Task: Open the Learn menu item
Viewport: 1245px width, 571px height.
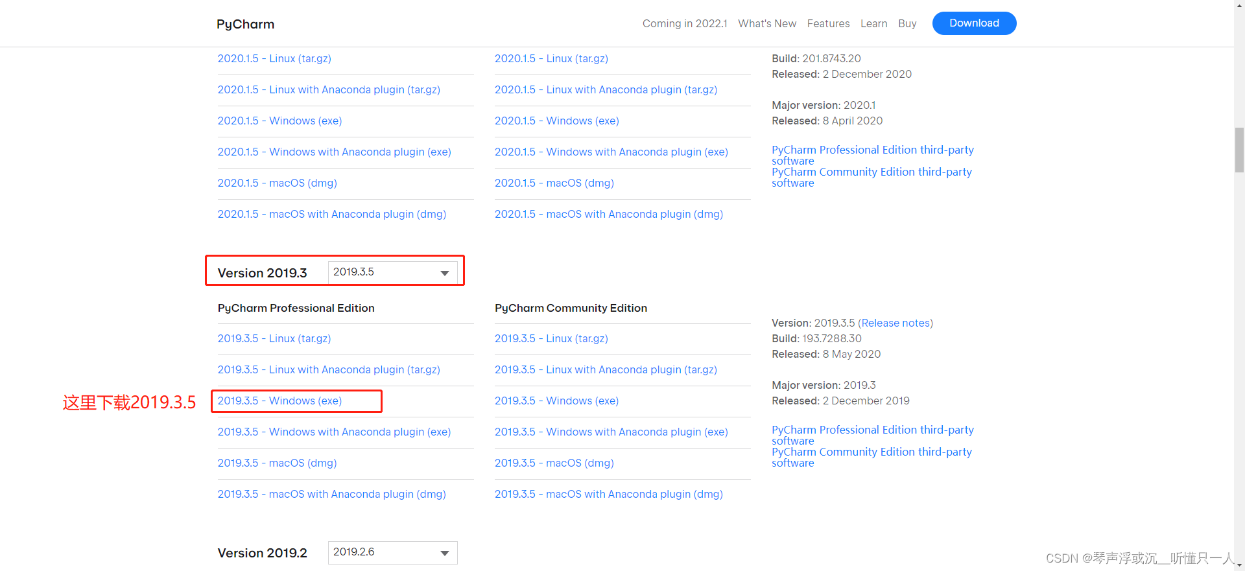Action: point(873,23)
